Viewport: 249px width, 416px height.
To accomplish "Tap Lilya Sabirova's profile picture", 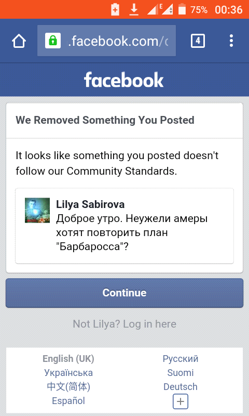I will point(37,210).
